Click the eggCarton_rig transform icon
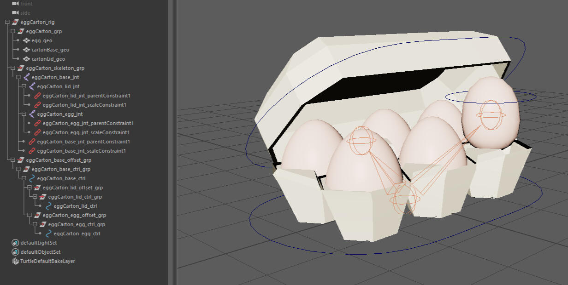Viewport: 568px width, 285px height. (x=15, y=22)
